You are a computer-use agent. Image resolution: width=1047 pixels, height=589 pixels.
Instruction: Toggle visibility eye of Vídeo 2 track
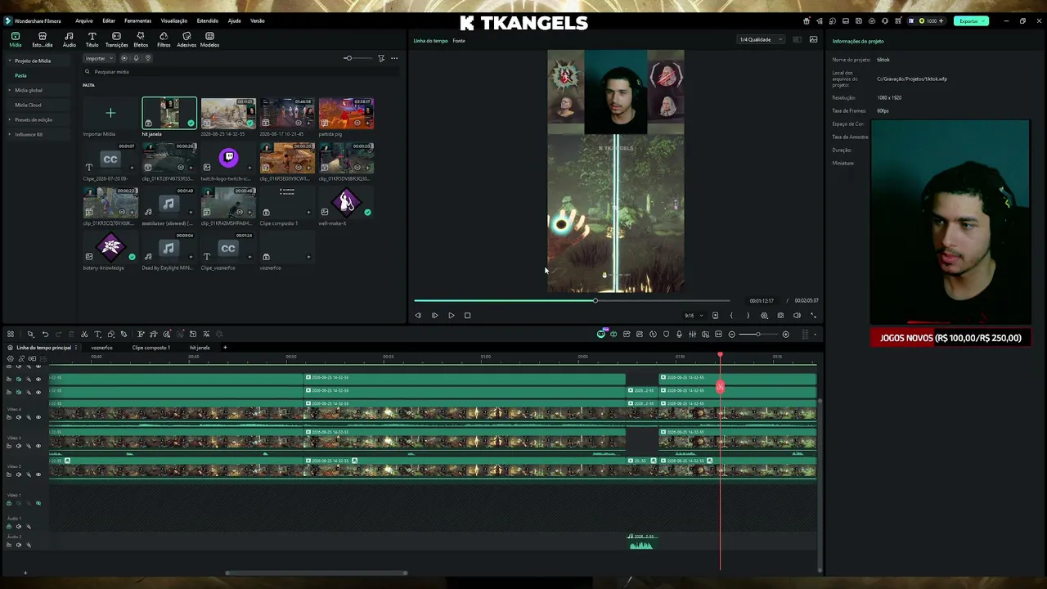pos(38,474)
